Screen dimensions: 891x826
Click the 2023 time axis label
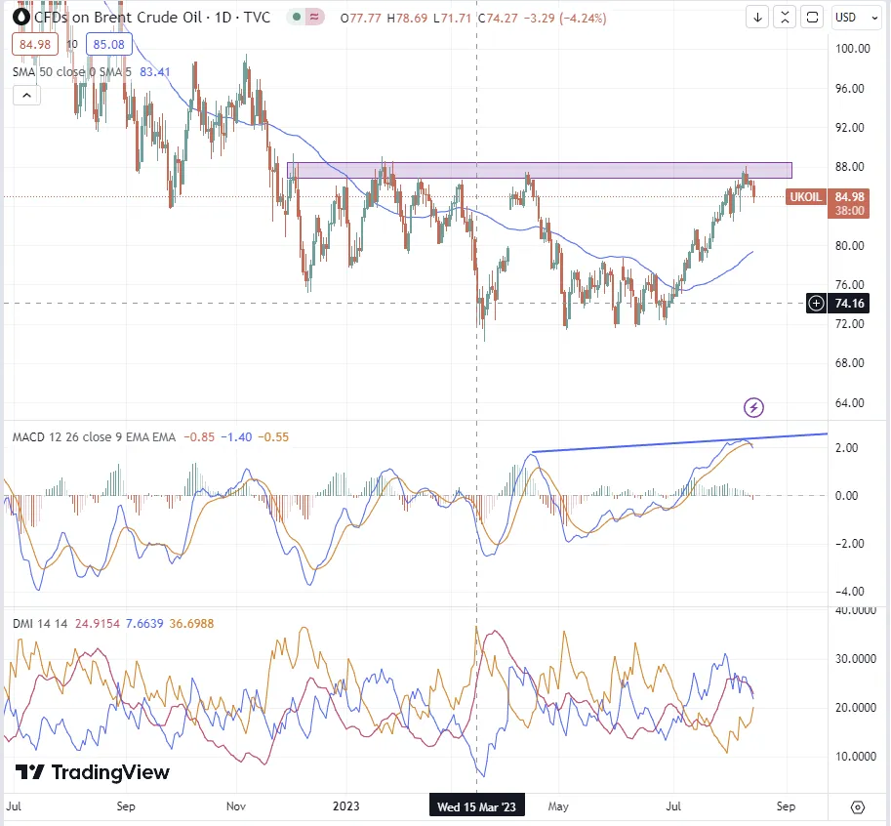point(346,806)
